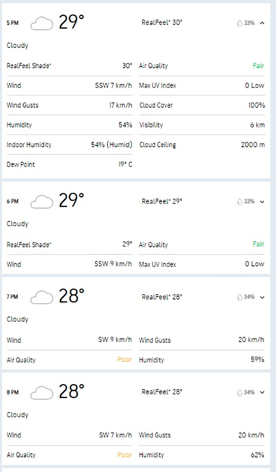The width and height of the screenshot is (276, 472).
Task: Click the raindrop icon in 7 PM row
Action: coord(239,297)
